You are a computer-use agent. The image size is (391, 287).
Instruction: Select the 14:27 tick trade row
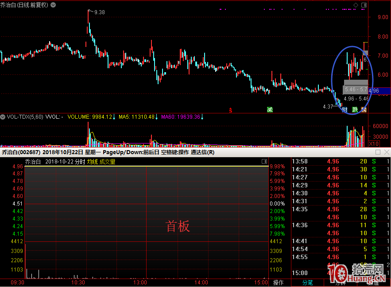click(x=341, y=177)
